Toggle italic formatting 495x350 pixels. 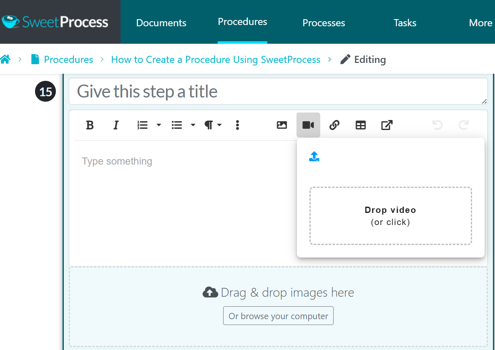(x=116, y=125)
